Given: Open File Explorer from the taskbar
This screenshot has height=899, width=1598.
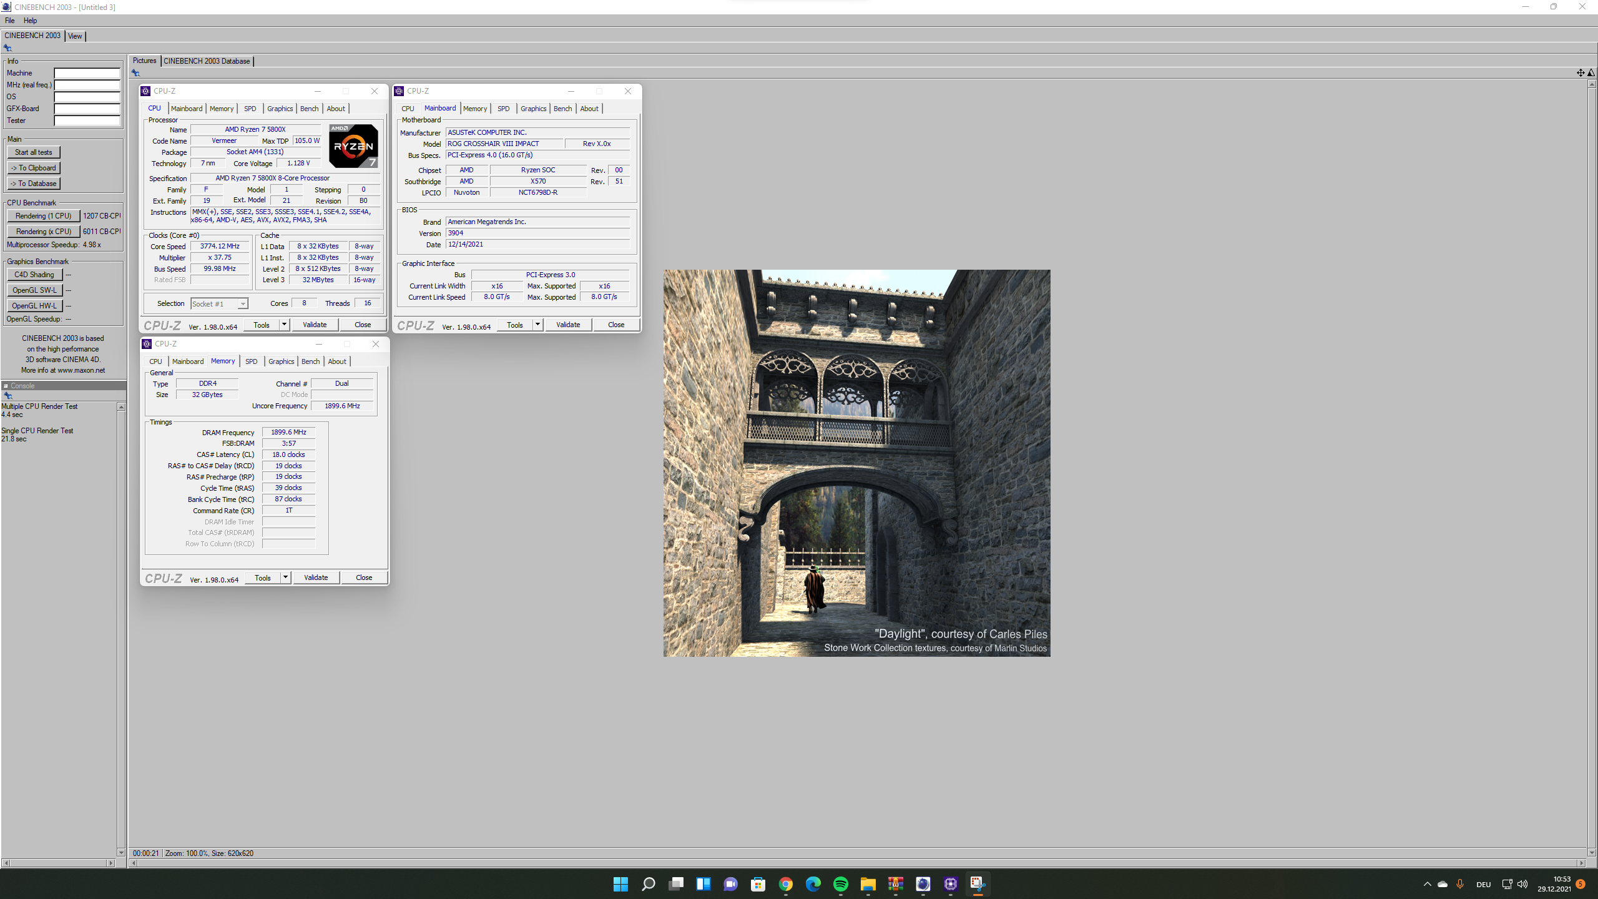Looking at the screenshot, I should 868,884.
